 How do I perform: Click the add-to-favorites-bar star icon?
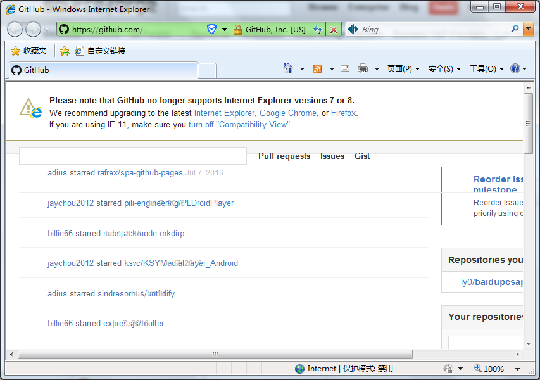coord(65,51)
